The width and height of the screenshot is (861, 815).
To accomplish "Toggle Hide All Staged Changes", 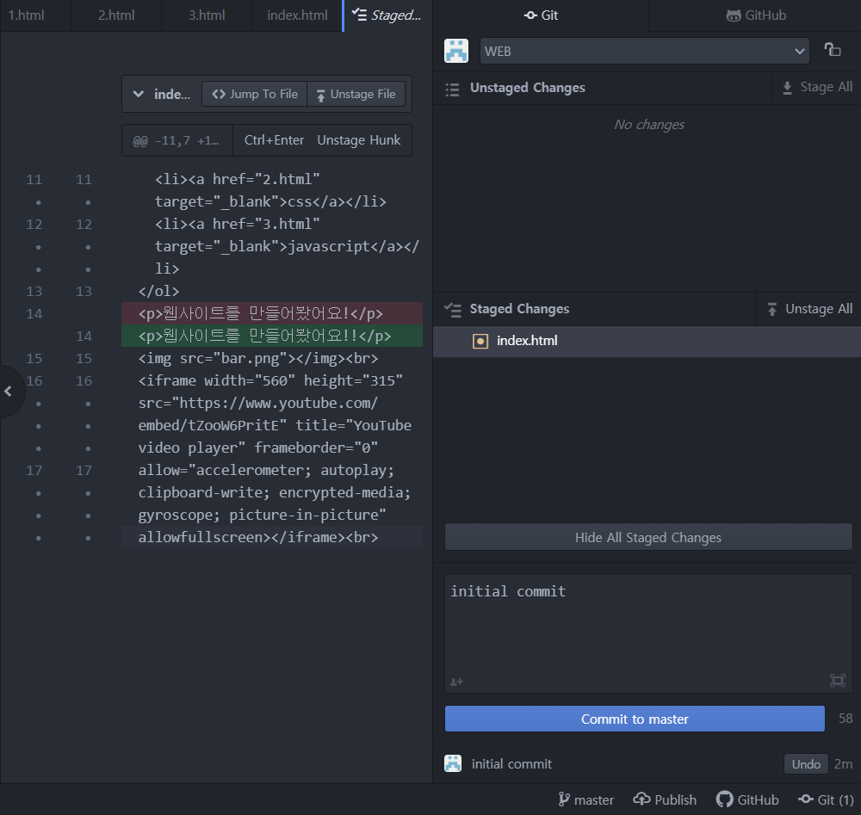I will (x=648, y=536).
